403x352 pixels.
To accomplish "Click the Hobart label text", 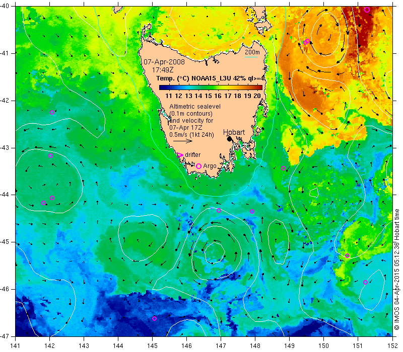I will coord(234,132).
